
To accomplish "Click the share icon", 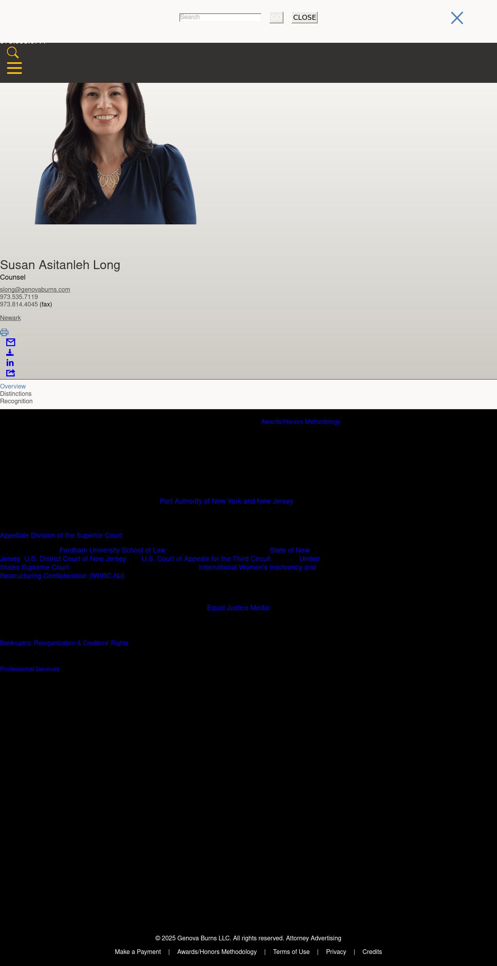I will tap(10, 373).
